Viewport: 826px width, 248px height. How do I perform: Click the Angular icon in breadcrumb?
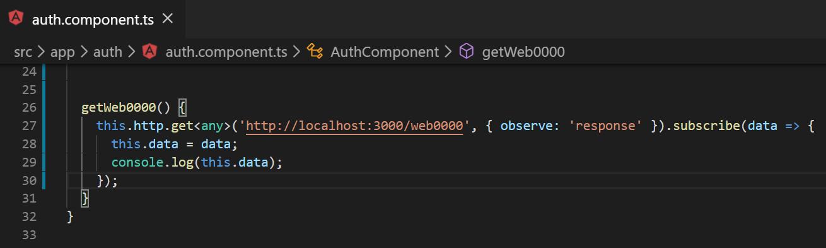tap(150, 52)
